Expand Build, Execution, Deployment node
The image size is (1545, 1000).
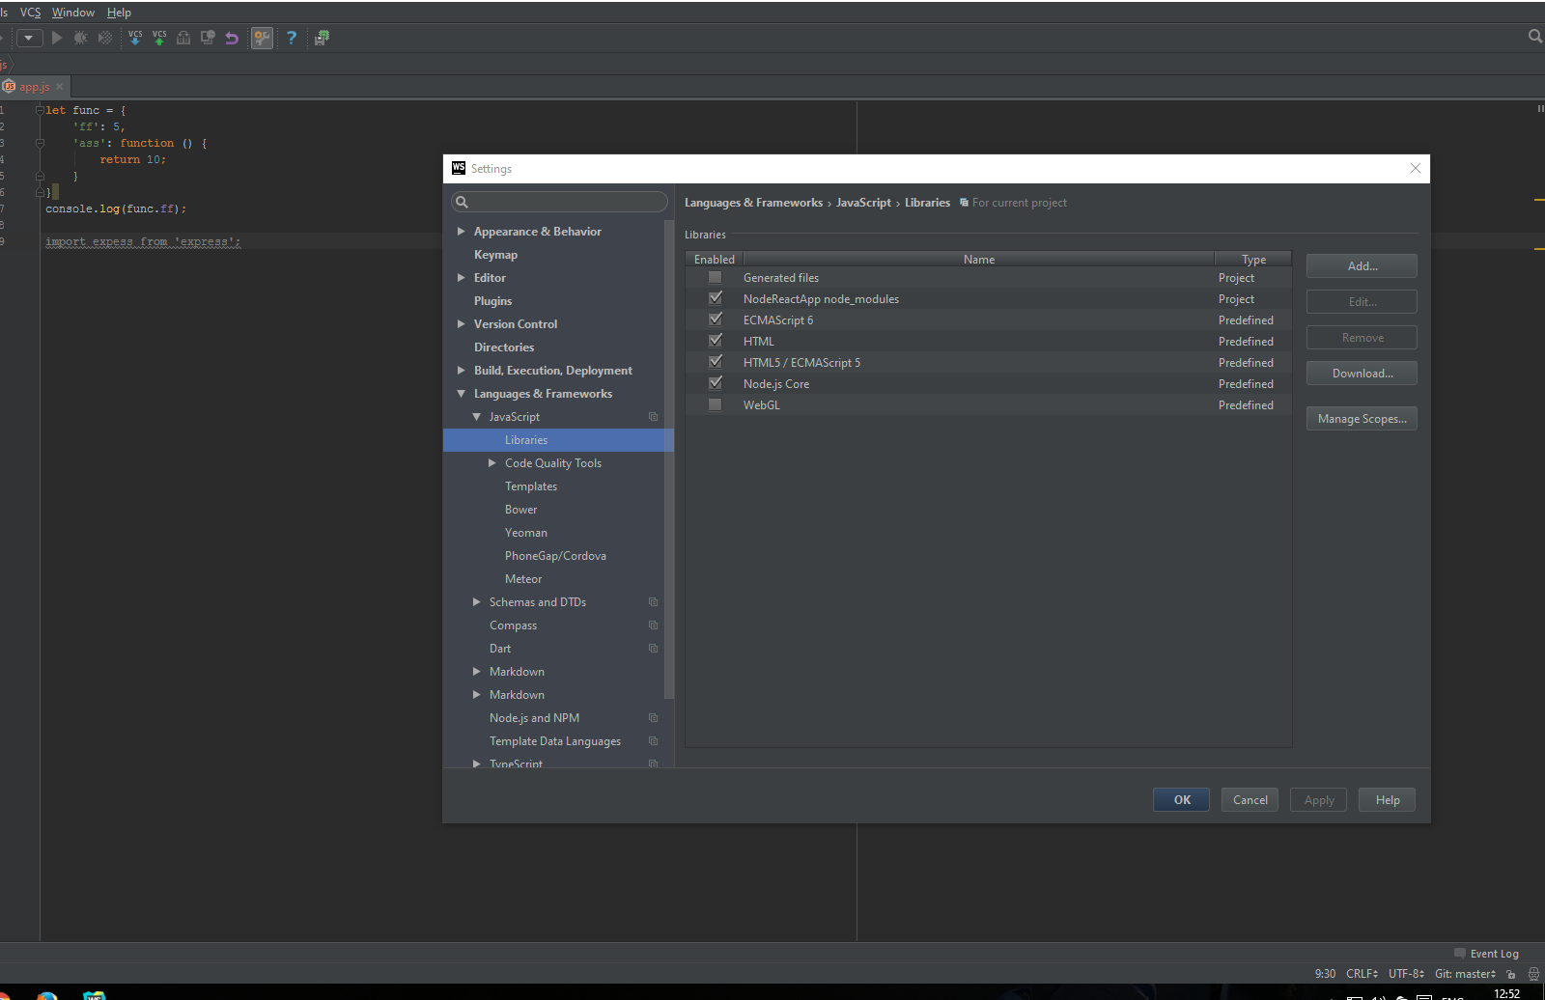pos(462,371)
